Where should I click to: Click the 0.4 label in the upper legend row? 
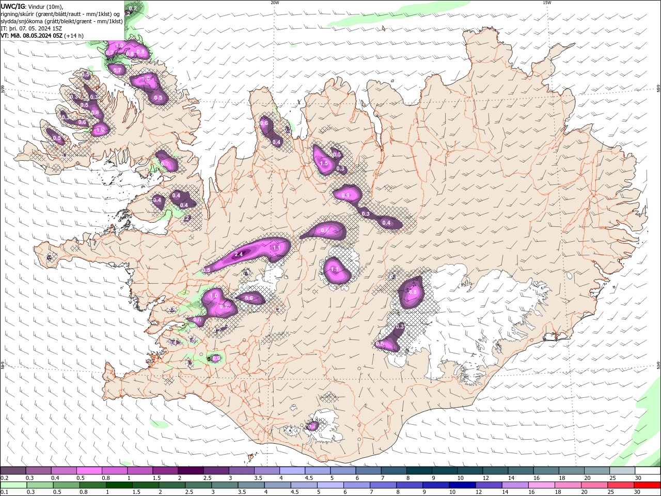55,478
